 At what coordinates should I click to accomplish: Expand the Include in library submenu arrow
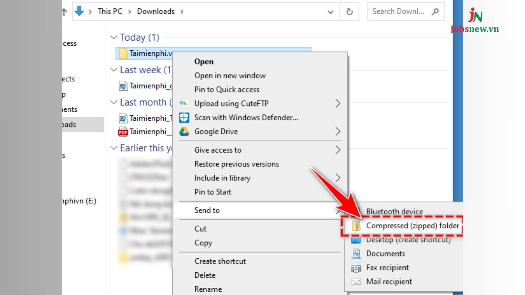coord(338,178)
